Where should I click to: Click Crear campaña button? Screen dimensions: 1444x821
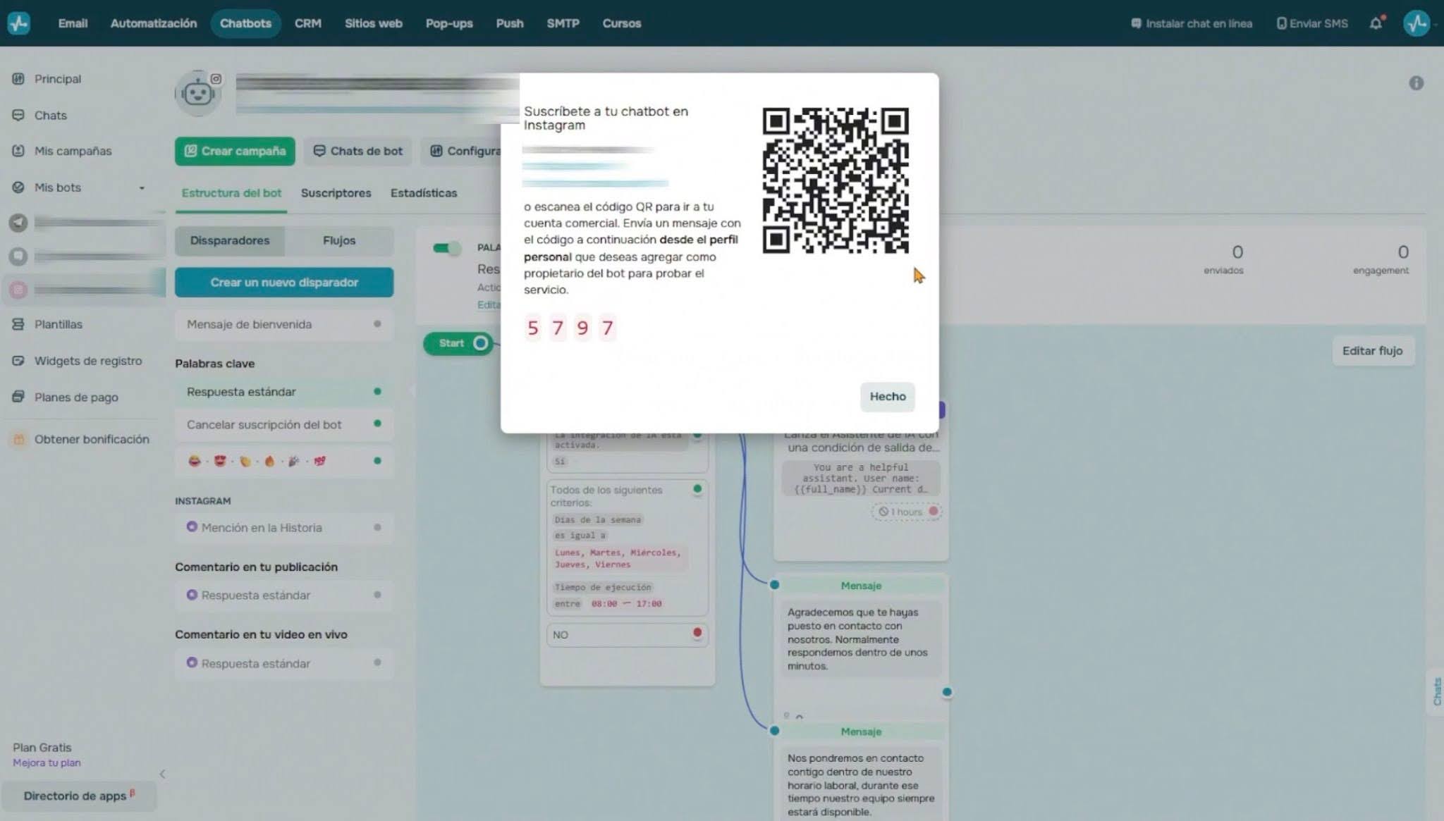coord(235,151)
